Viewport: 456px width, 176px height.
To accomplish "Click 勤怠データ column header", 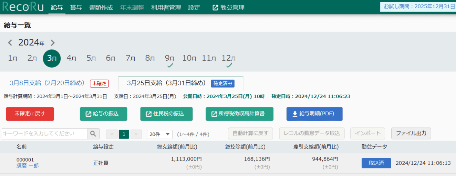I will pos(374,147).
